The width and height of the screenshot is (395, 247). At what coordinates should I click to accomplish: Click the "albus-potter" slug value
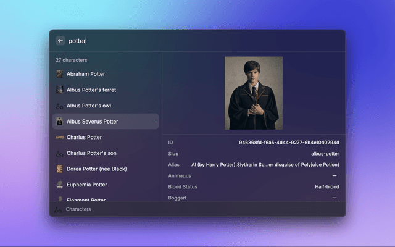(x=325, y=154)
